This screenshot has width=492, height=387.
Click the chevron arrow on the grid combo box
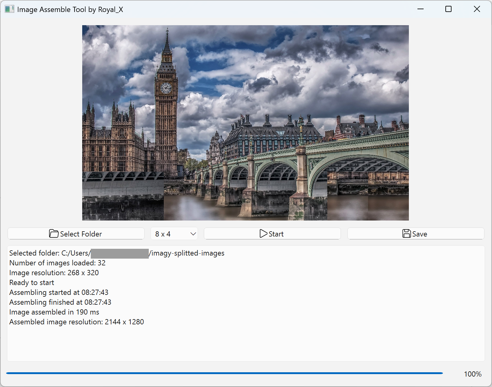192,233
